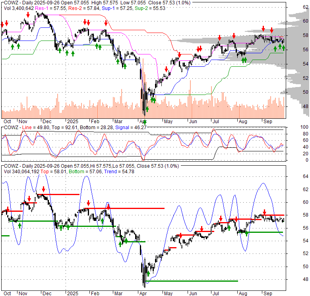Viewport: 310px width, 296px height.
Task: Click red sell arrow above December high, bottom chart
Action: 43,189
